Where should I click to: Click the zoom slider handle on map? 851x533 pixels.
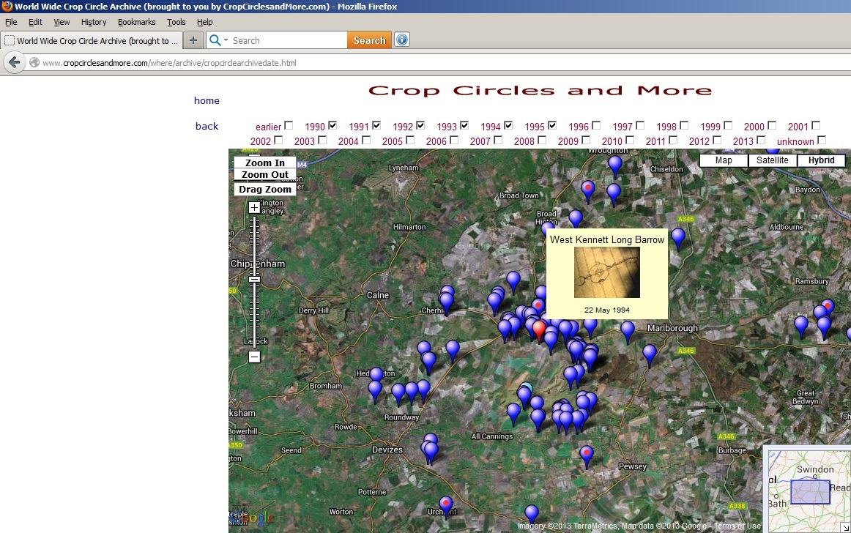254,279
